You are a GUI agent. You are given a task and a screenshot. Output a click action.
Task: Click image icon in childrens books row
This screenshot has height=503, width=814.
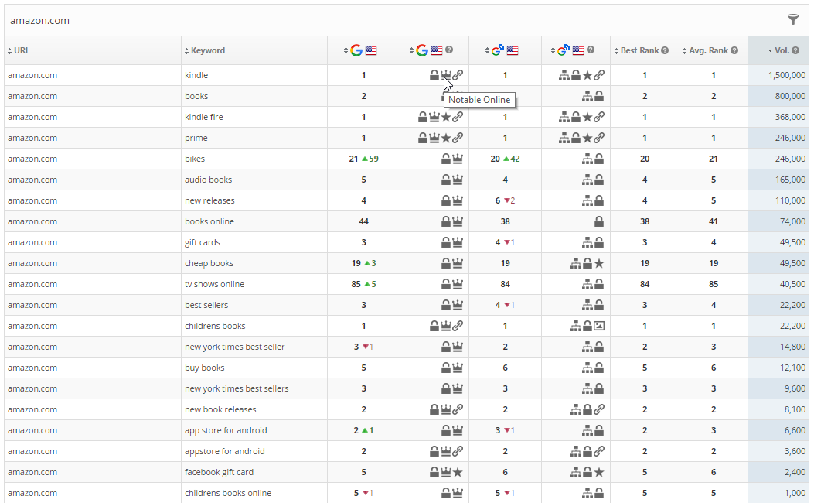(x=599, y=326)
